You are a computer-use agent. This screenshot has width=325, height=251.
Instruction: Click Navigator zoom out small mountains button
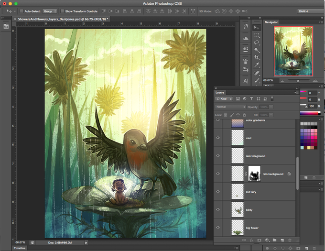pos(282,81)
